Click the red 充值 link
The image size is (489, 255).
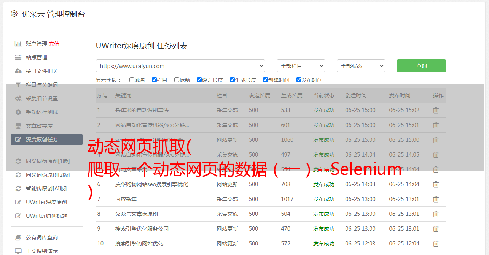(54, 44)
